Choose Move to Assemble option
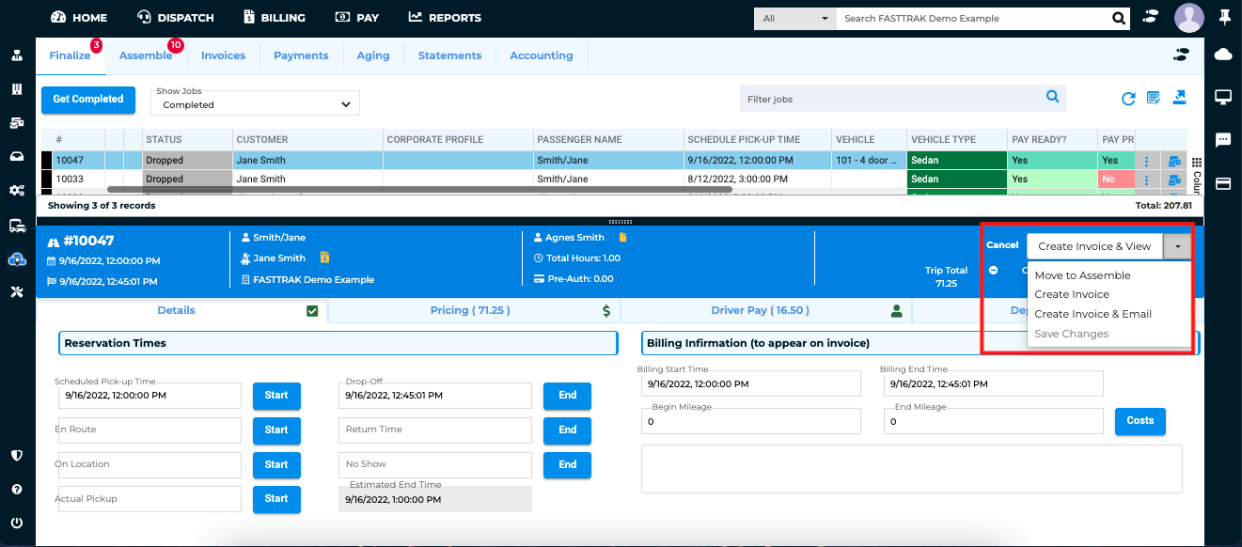Screen dimensions: 1242x547 1082,275
